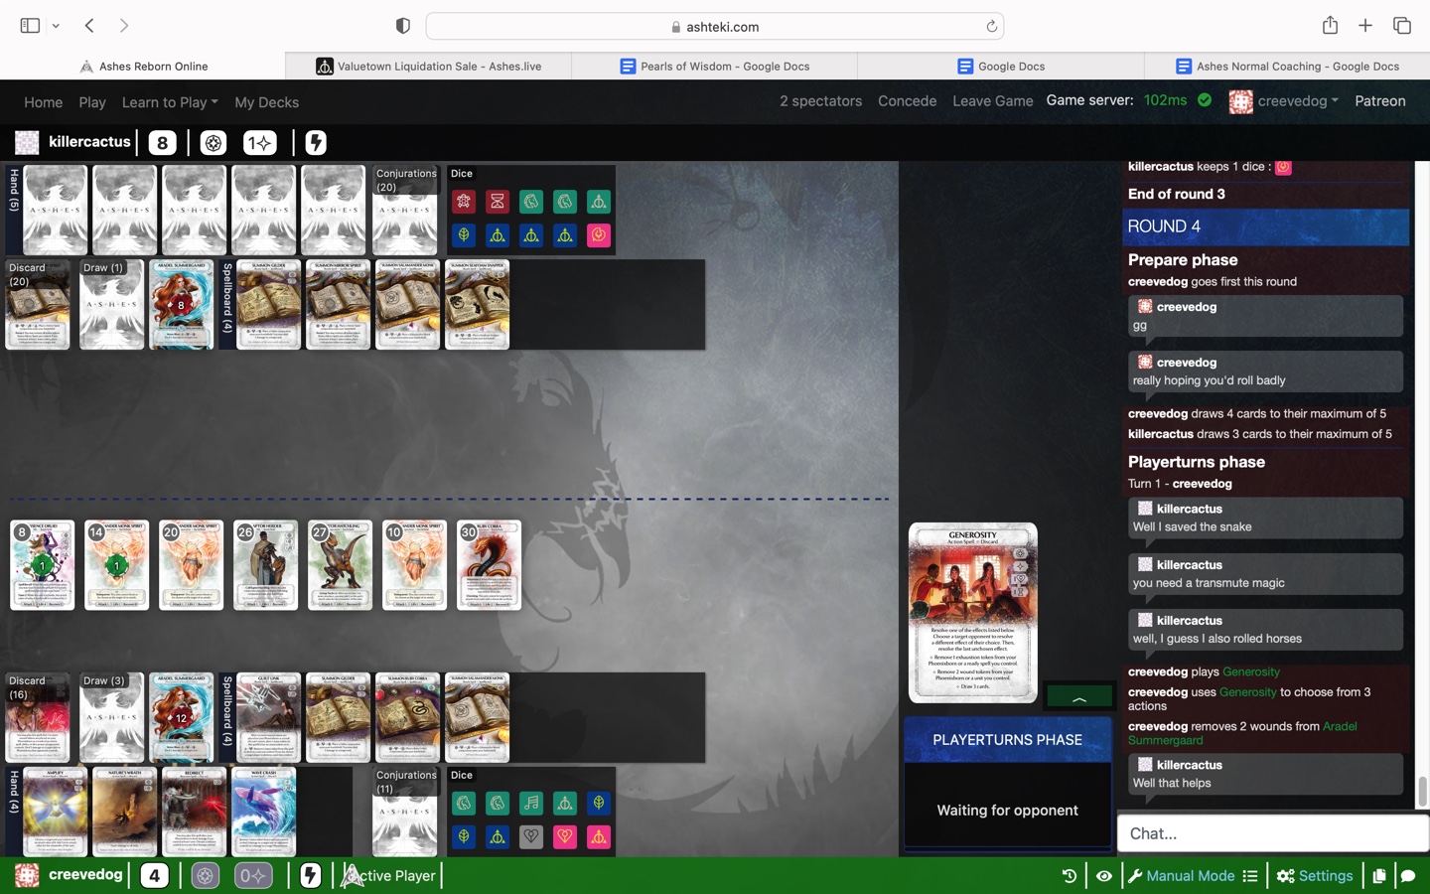Image resolution: width=1430 pixels, height=894 pixels.
Task: Toggle creevedog main action token
Action: [x=205, y=875]
